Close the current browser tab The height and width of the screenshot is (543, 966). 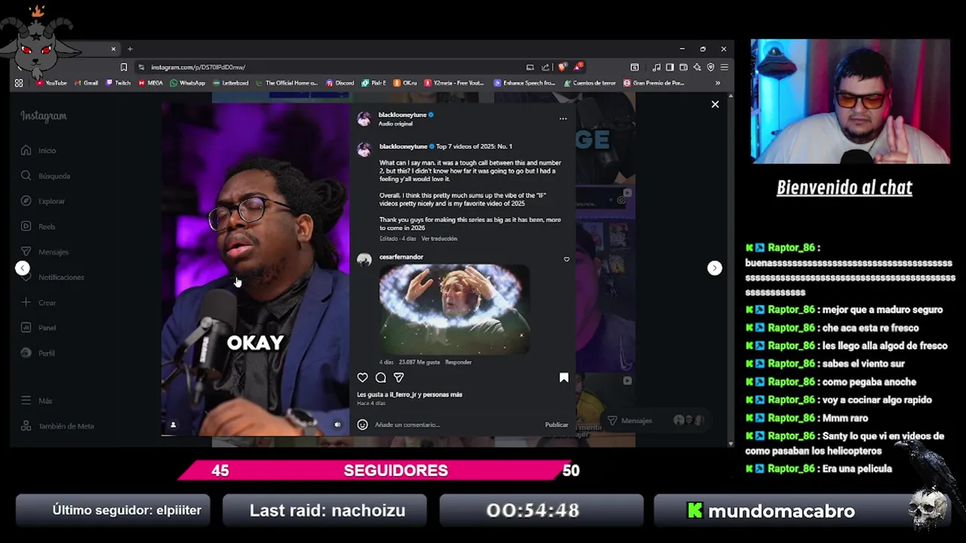pyautogui.click(x=113, y=49)
